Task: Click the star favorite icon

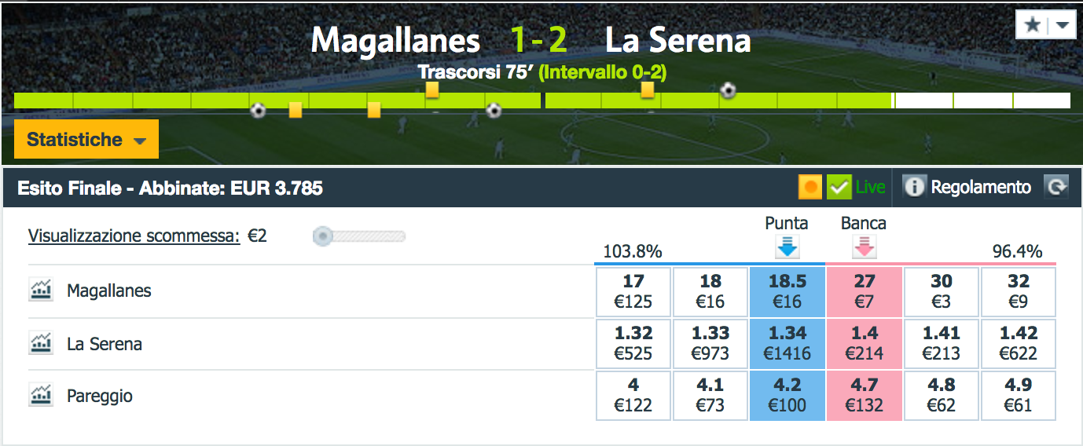Action: [1033, 25]
